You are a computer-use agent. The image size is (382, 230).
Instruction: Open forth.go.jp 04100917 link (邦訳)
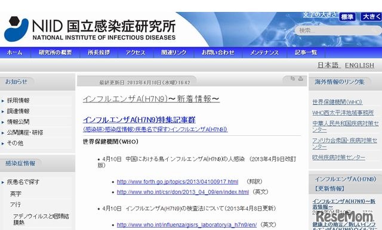[x=178, y=182]
